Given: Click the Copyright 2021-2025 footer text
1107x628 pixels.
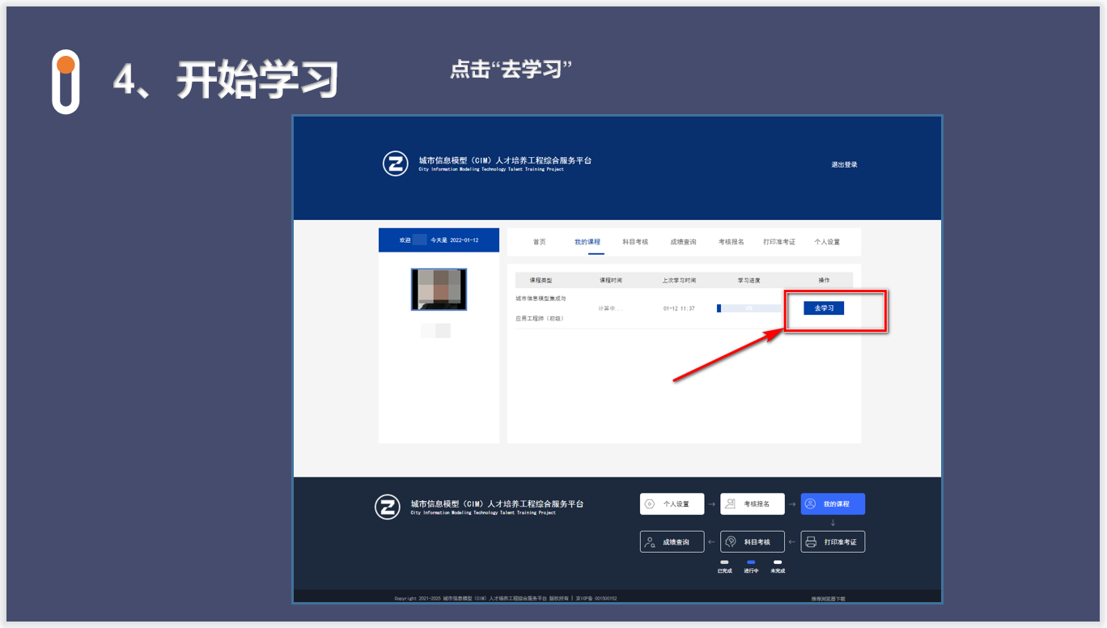Looking at the screenshot, I should pos(418,599).
